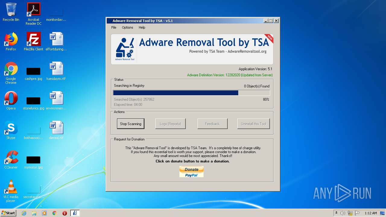Click the '80%' progress text
Screen dimensions: 386x217
click(266, 99)
